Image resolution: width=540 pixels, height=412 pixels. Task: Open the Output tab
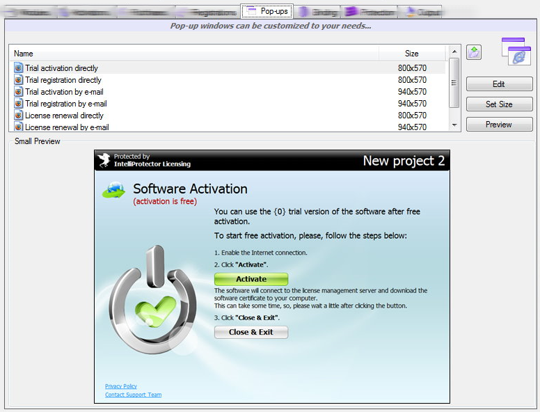click(x=420, y=12)
